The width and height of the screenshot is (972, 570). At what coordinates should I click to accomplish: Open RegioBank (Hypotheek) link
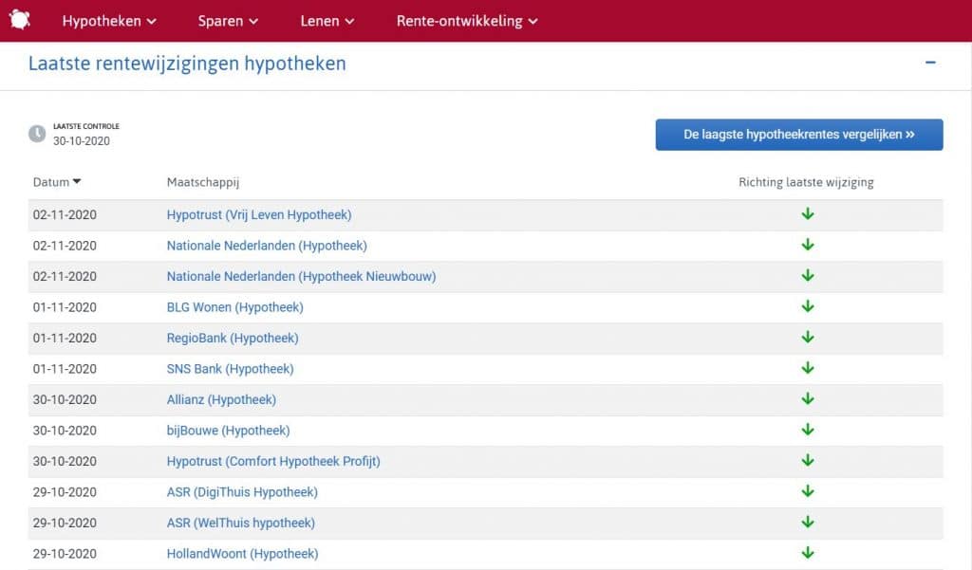pos(233,339)
